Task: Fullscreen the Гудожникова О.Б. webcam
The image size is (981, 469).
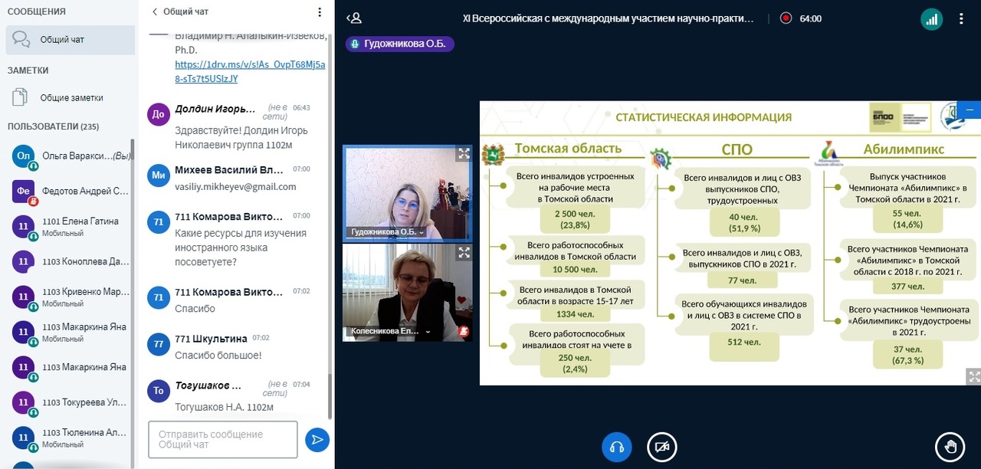Action: coord(464,154)
